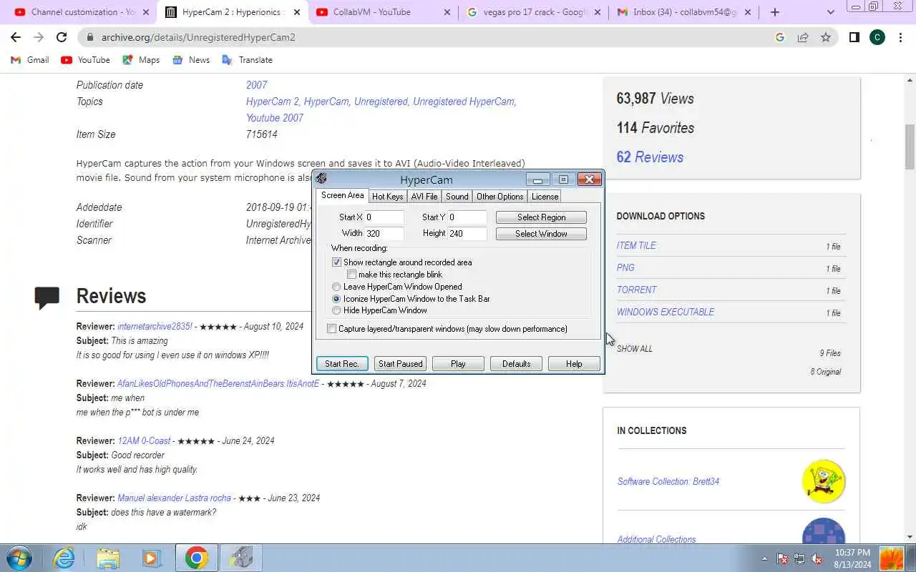Expand the tab search chevron
This screenshot has width=916, height=572.
(x=830, y=12)
